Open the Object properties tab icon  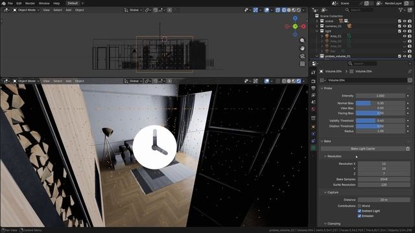point(313,127)
